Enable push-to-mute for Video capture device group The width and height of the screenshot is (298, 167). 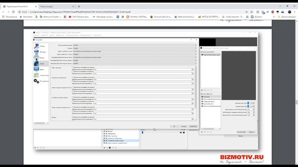(x=73, y=97)
